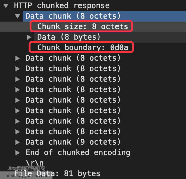Select the Data (8 bytes) row

[x=110, y=37]
